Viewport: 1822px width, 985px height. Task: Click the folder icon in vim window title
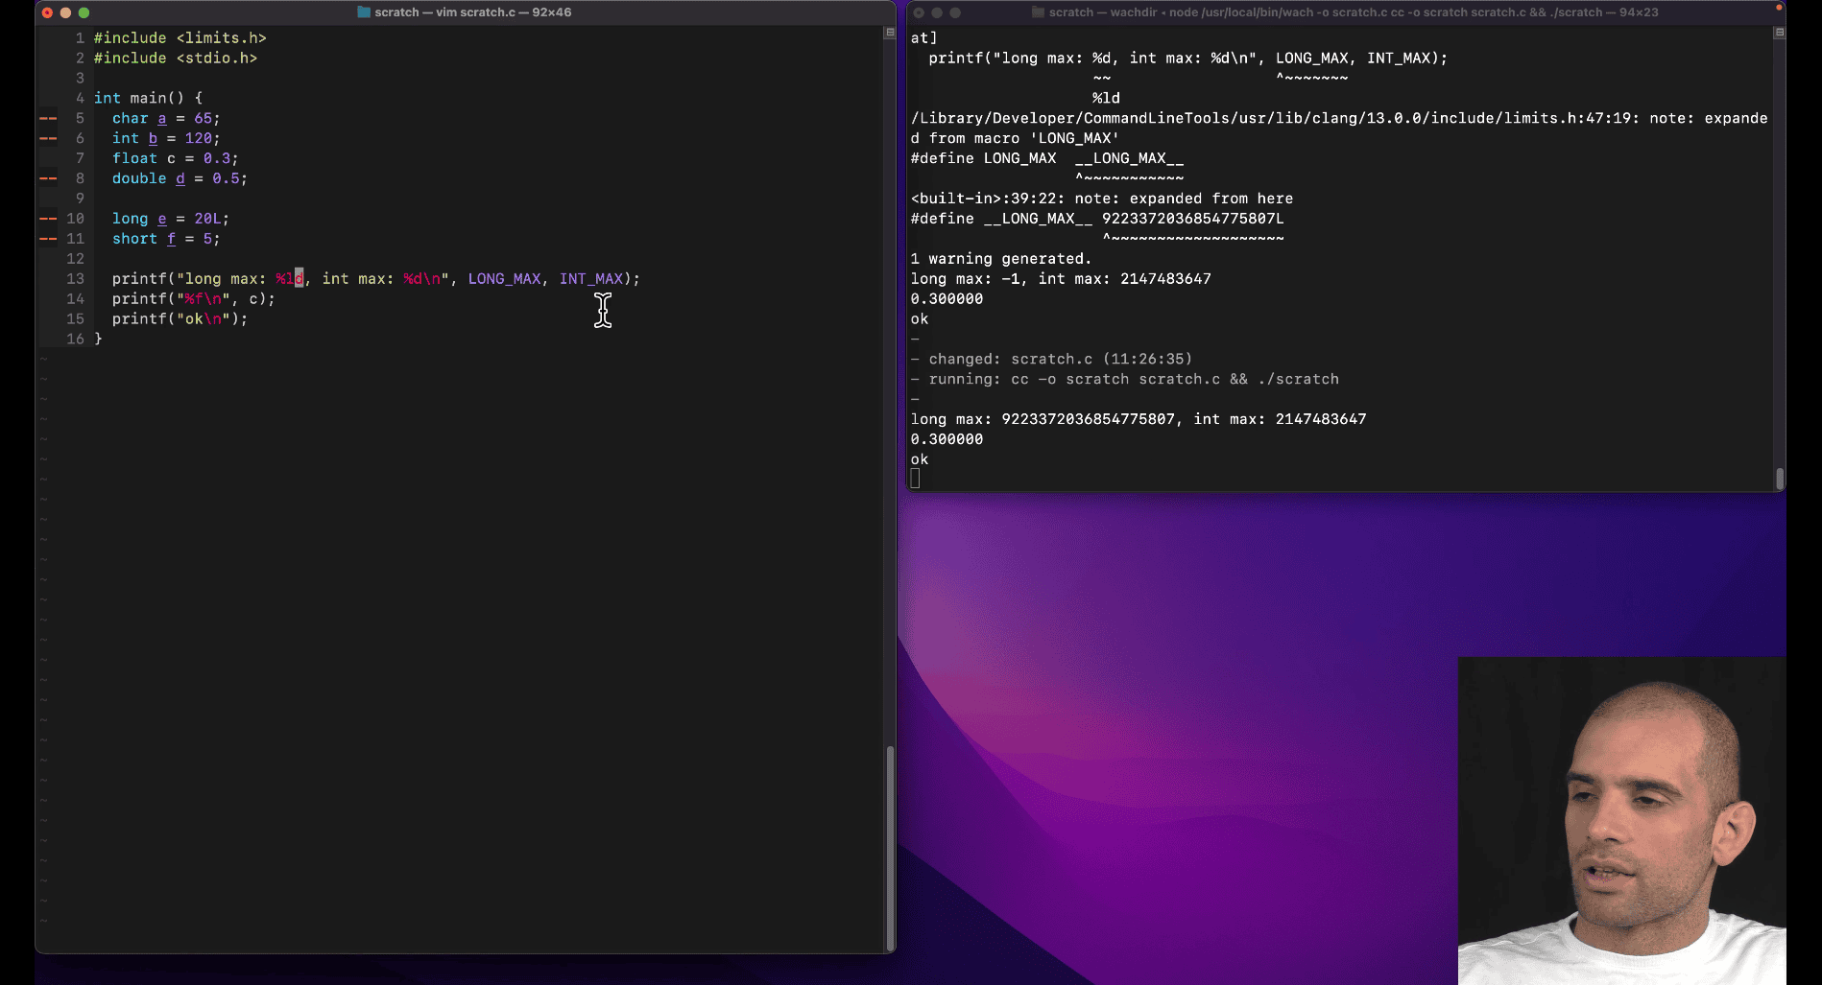coord(364,12)
